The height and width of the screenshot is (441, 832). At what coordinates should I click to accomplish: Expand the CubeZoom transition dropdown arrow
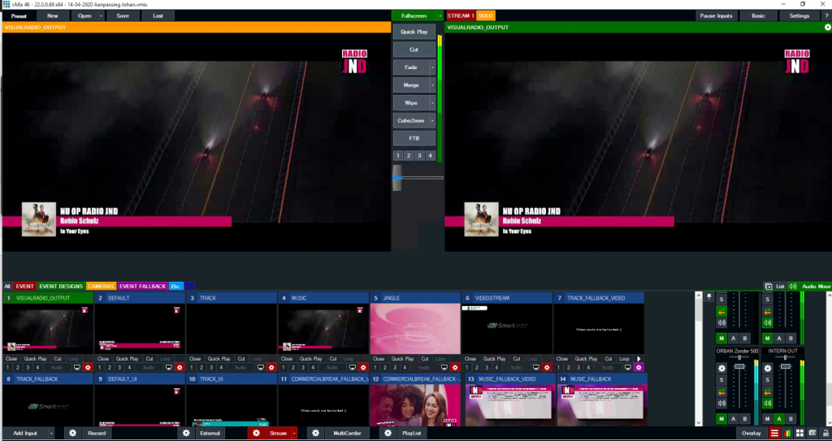pos(432,121)
